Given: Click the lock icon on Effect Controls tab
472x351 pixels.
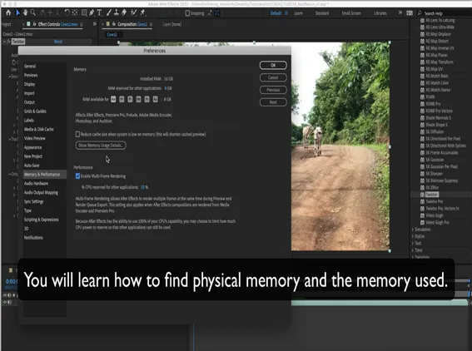Looking at the screenshot, I should (35, 24).
